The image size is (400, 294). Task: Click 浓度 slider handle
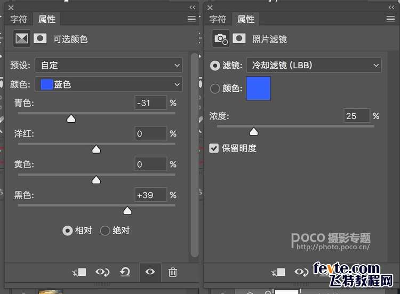pyautogui.click(x=253, y=132)
